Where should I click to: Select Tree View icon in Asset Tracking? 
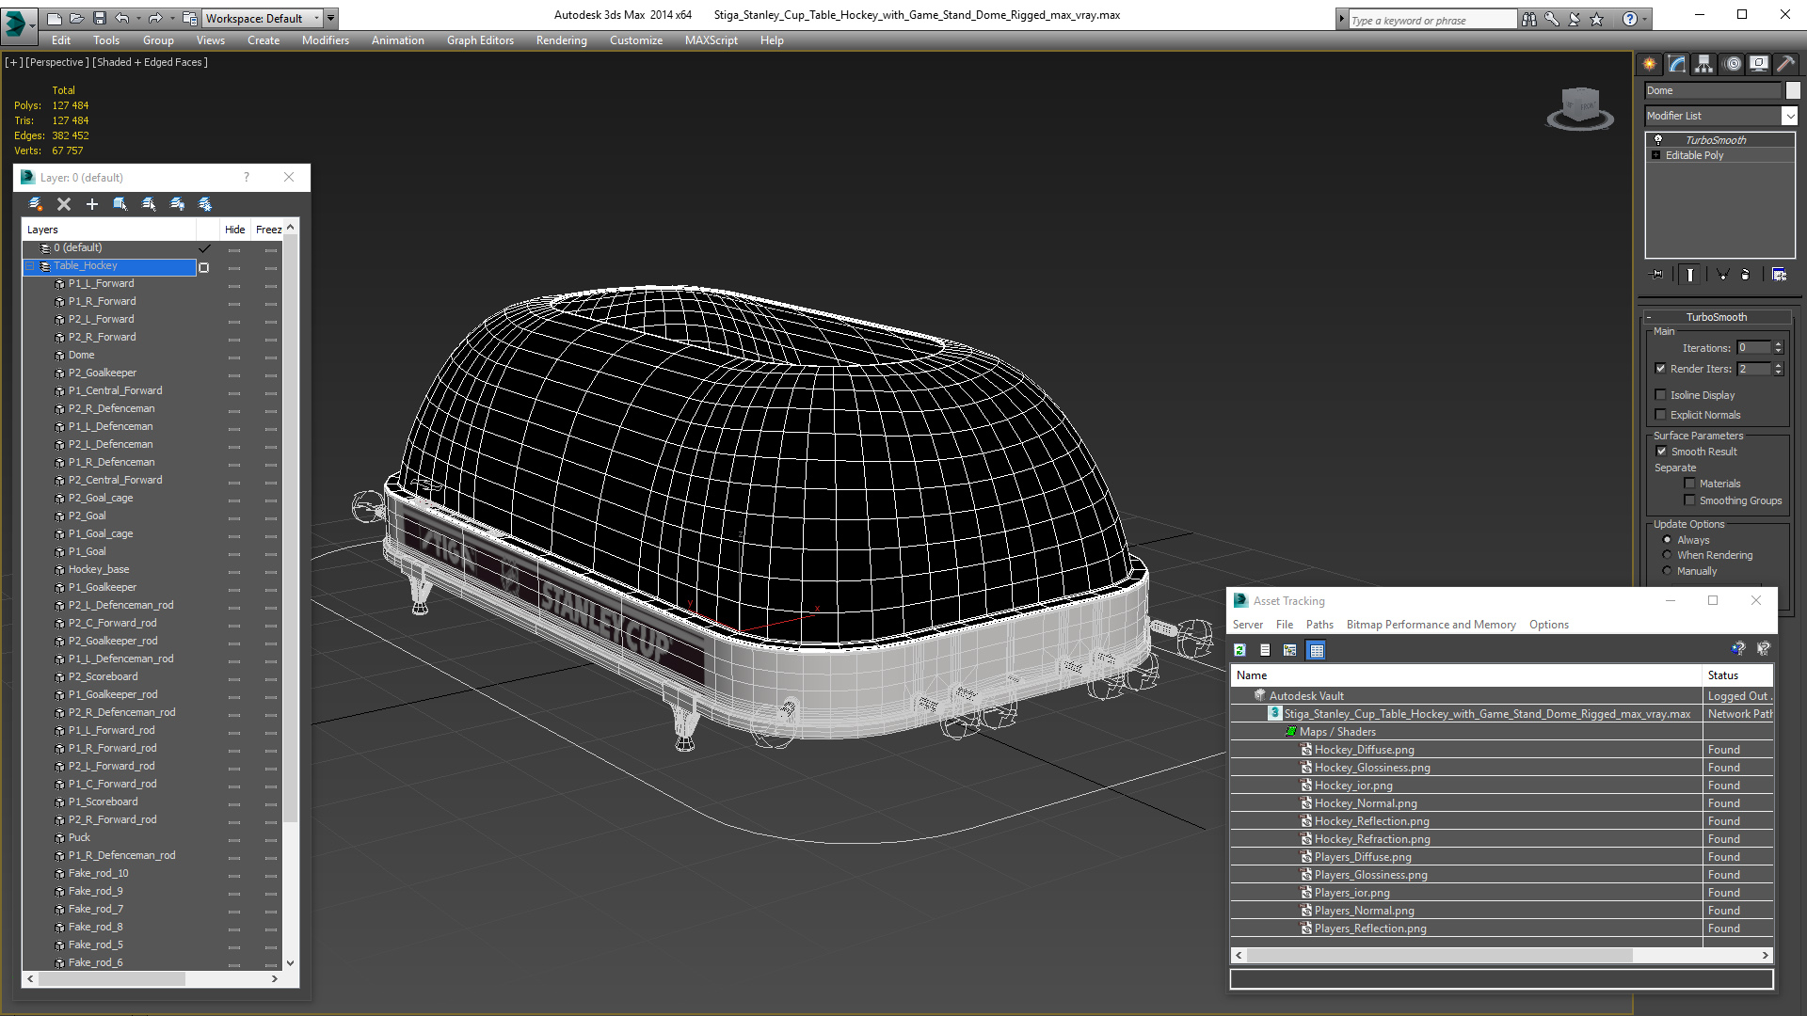(1290, 650)
